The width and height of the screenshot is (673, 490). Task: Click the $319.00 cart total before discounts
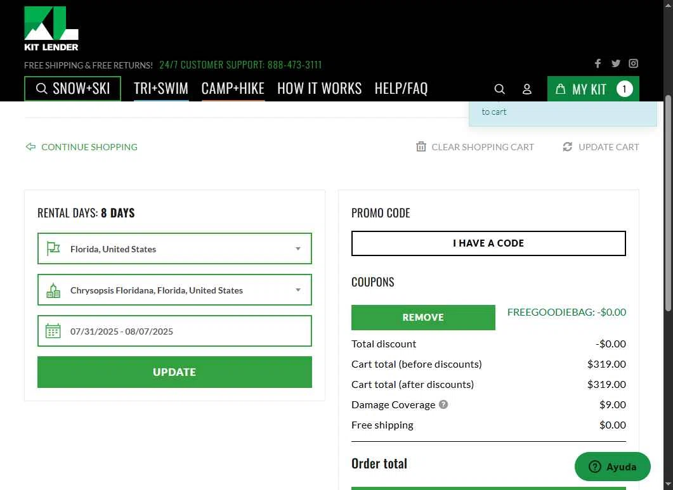[606, 364]
